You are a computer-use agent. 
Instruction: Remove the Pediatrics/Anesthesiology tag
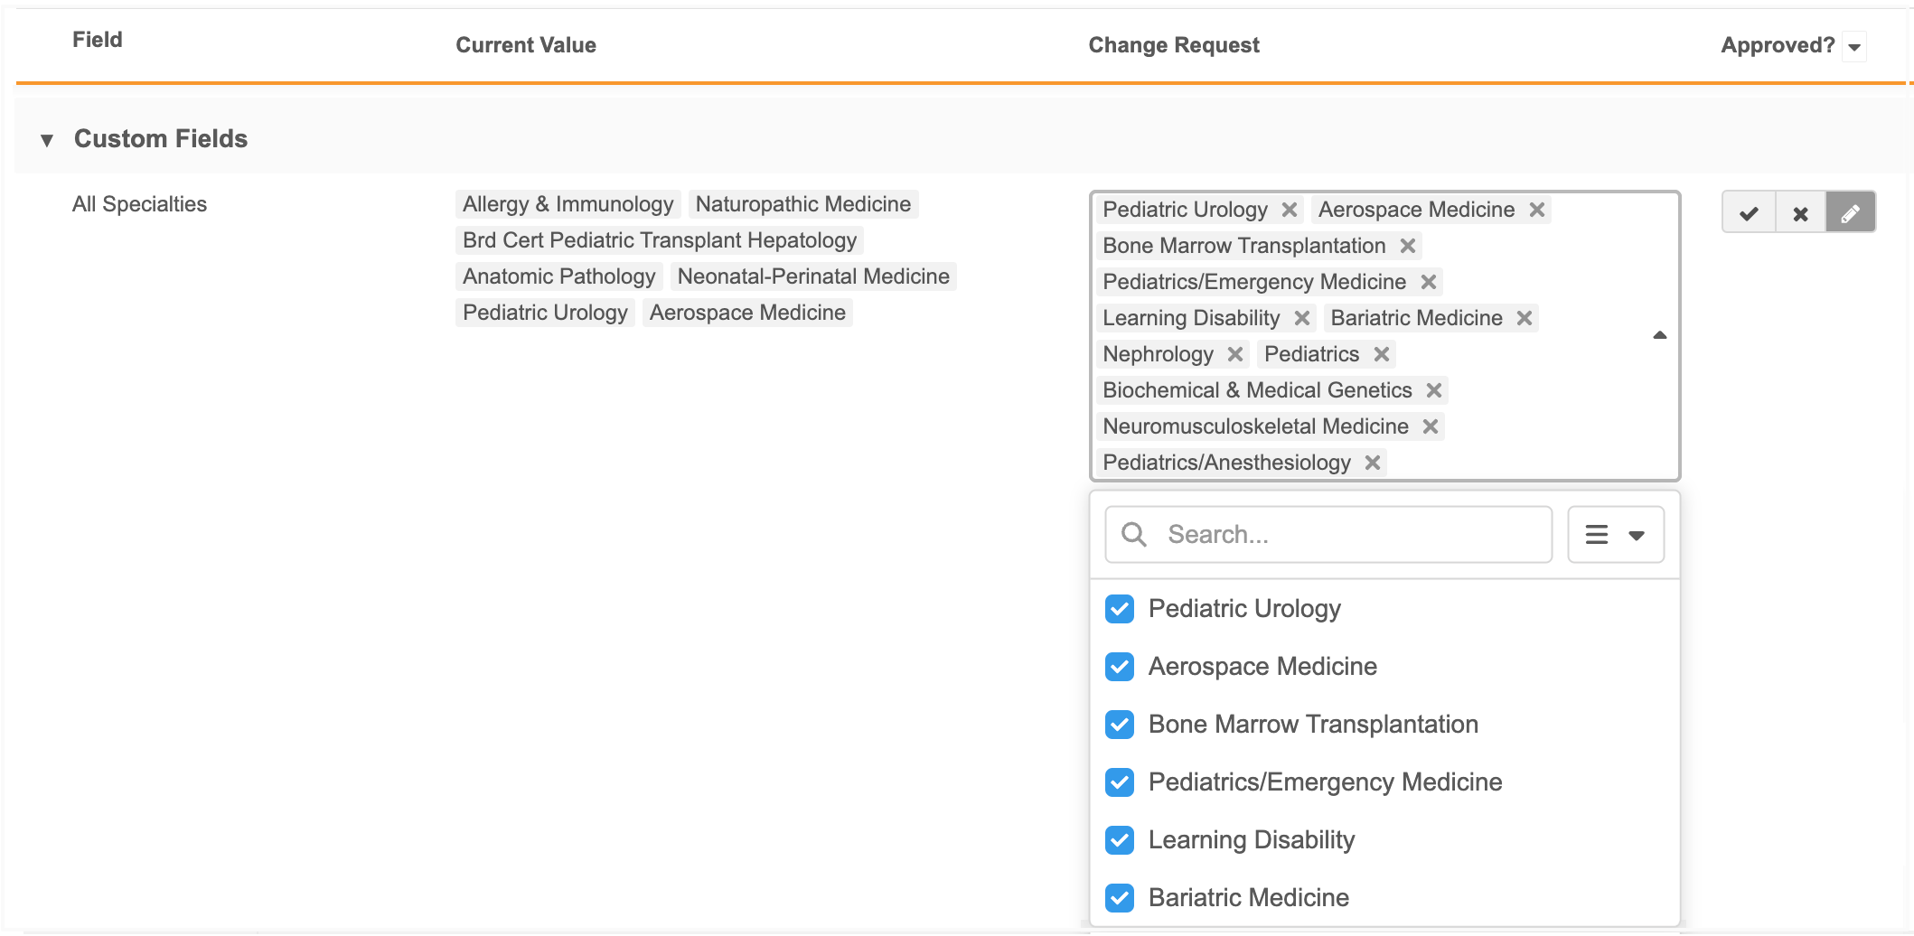(x=1372, y=463)
